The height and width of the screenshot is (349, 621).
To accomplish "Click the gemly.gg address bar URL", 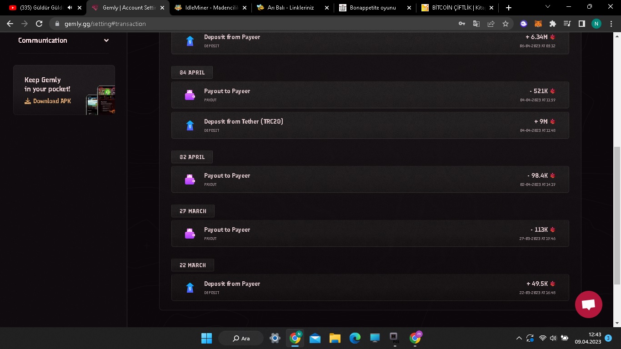I will 105,24.
